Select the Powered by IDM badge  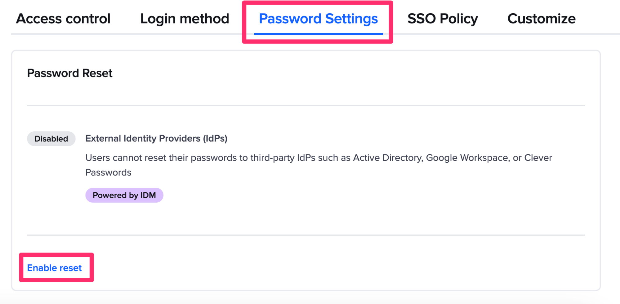point(124,195)
